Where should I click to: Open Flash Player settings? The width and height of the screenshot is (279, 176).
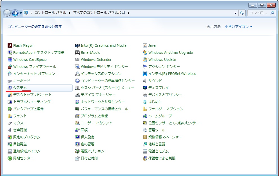click(23, 45)
